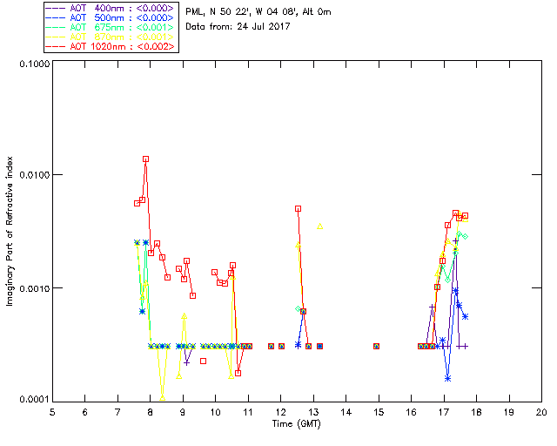Click the "Imaginary Part of Refractive index" axis label
This screenshot has height=446, width=557.
(10, 231)
